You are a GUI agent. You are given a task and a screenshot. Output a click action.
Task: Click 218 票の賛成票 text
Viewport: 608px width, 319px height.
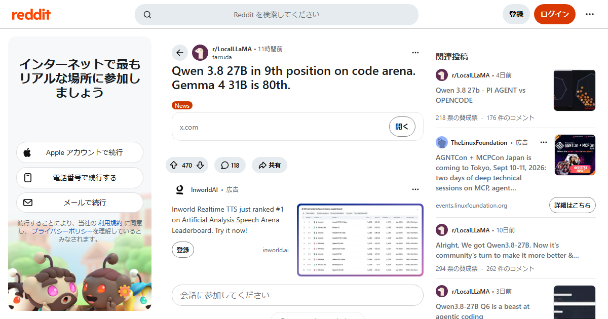point(457,117)
